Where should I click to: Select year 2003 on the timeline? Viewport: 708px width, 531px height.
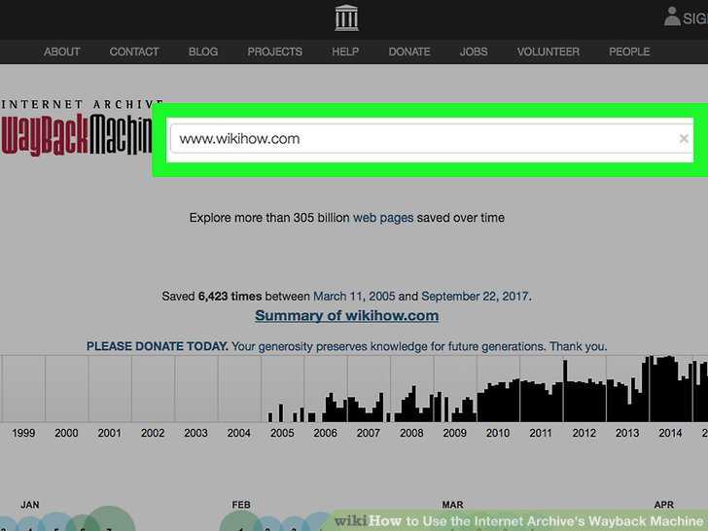196,433
